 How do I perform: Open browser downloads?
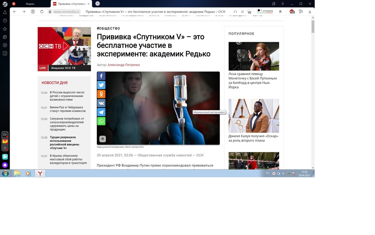point(310,12)
